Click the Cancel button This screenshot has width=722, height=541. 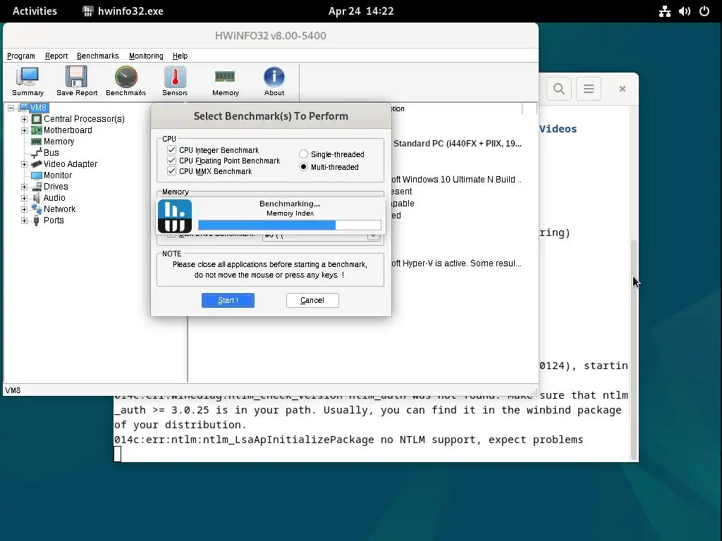pos(312,300)
